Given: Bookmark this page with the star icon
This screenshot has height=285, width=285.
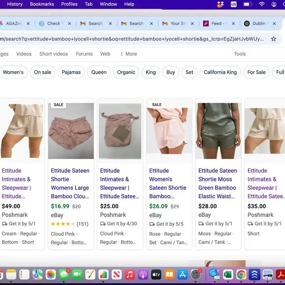Looking at the screenshot, I should click(x=273, y=39).
